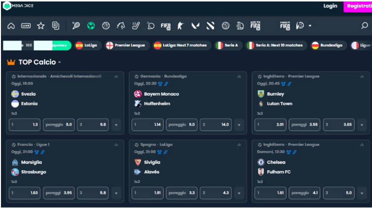Image resolution: width=372 pixels, height=208 pixels.
Task: Select the Counter-Strike soldier icon
Action: coord(180,26)
